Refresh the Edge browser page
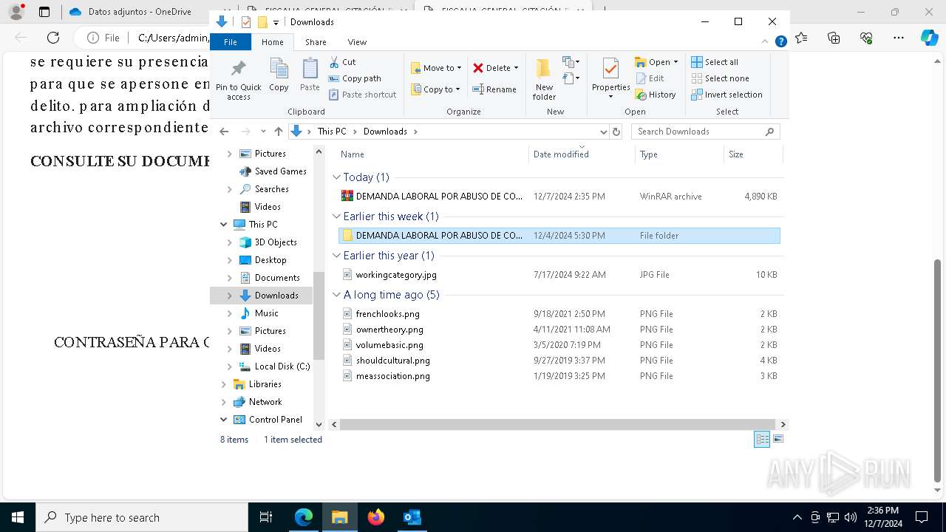The image size is (946, 532). [53, 38]
